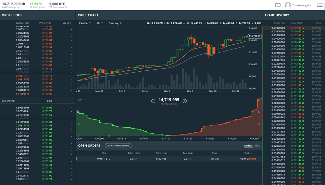Select the 14527.88 open order row
The height and width of the screenshot is (185, 325).
169,159
